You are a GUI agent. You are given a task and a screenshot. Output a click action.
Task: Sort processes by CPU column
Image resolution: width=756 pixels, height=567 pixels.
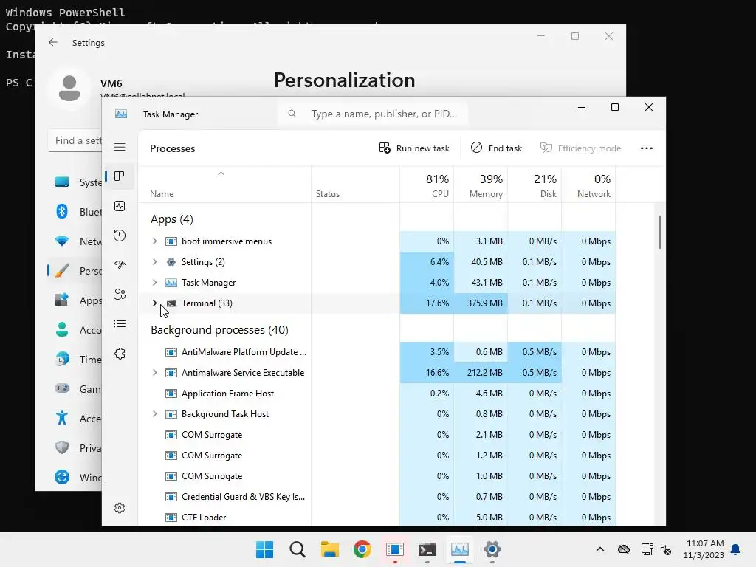point(427,185)
